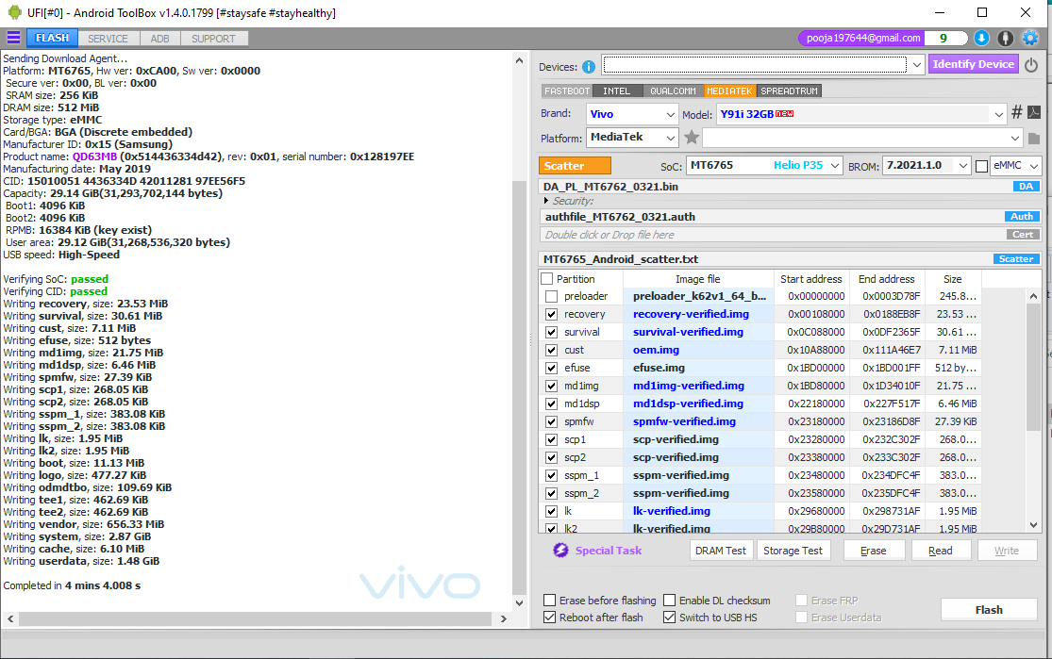
Task: Click the Flash button
Action: coord(989,609)
